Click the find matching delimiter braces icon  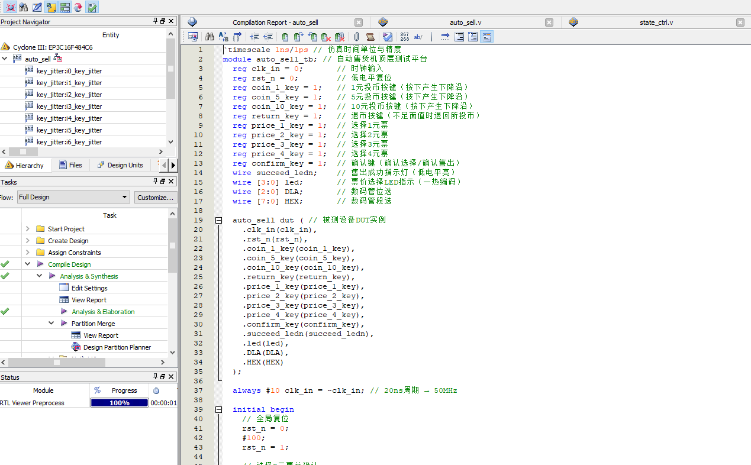point(237,37)
